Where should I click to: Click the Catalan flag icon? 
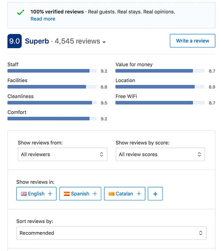tap(111, 194)
